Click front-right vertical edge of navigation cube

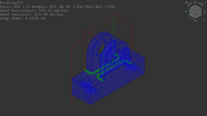[x=195, y=16]
